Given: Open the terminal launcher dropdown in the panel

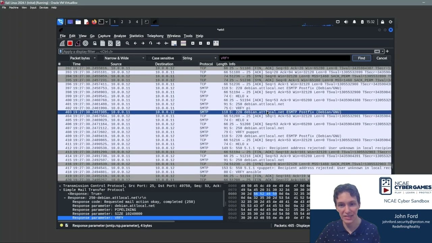Looking at the screenshot, I should 106,22.
